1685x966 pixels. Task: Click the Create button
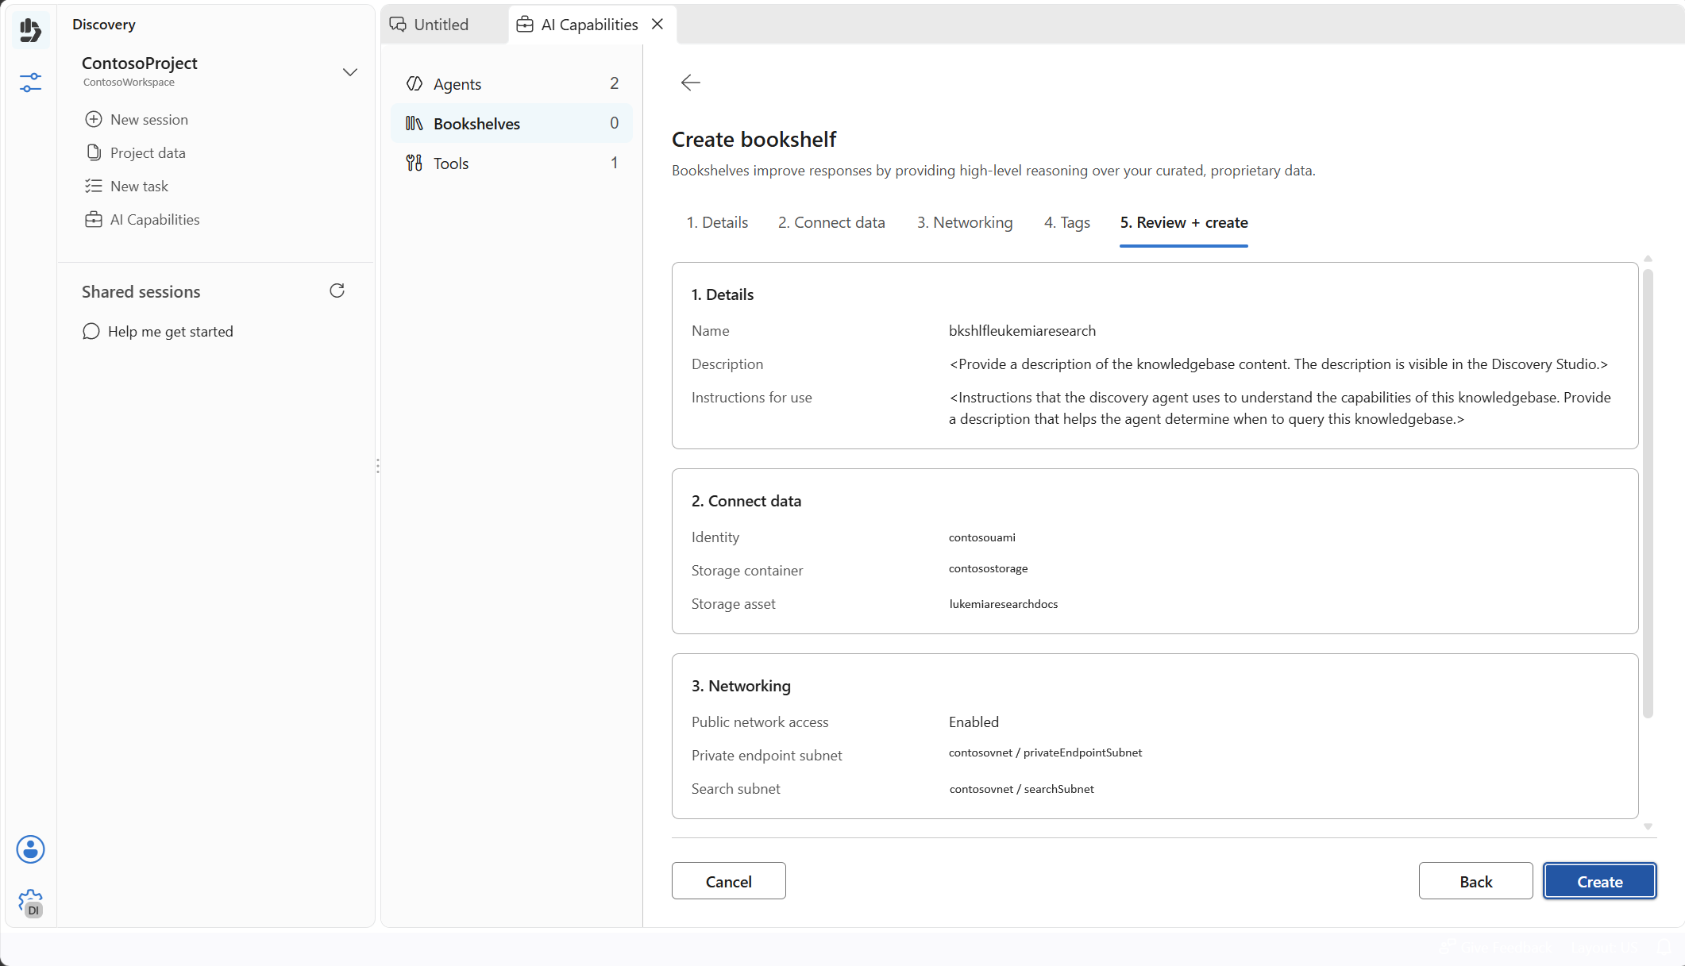point(1600,881)
